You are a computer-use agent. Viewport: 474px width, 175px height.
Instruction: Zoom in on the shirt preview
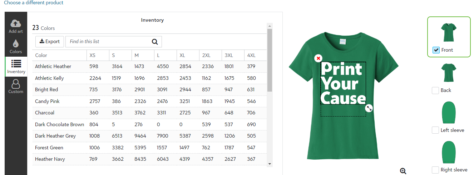click(x=403, y=171)
